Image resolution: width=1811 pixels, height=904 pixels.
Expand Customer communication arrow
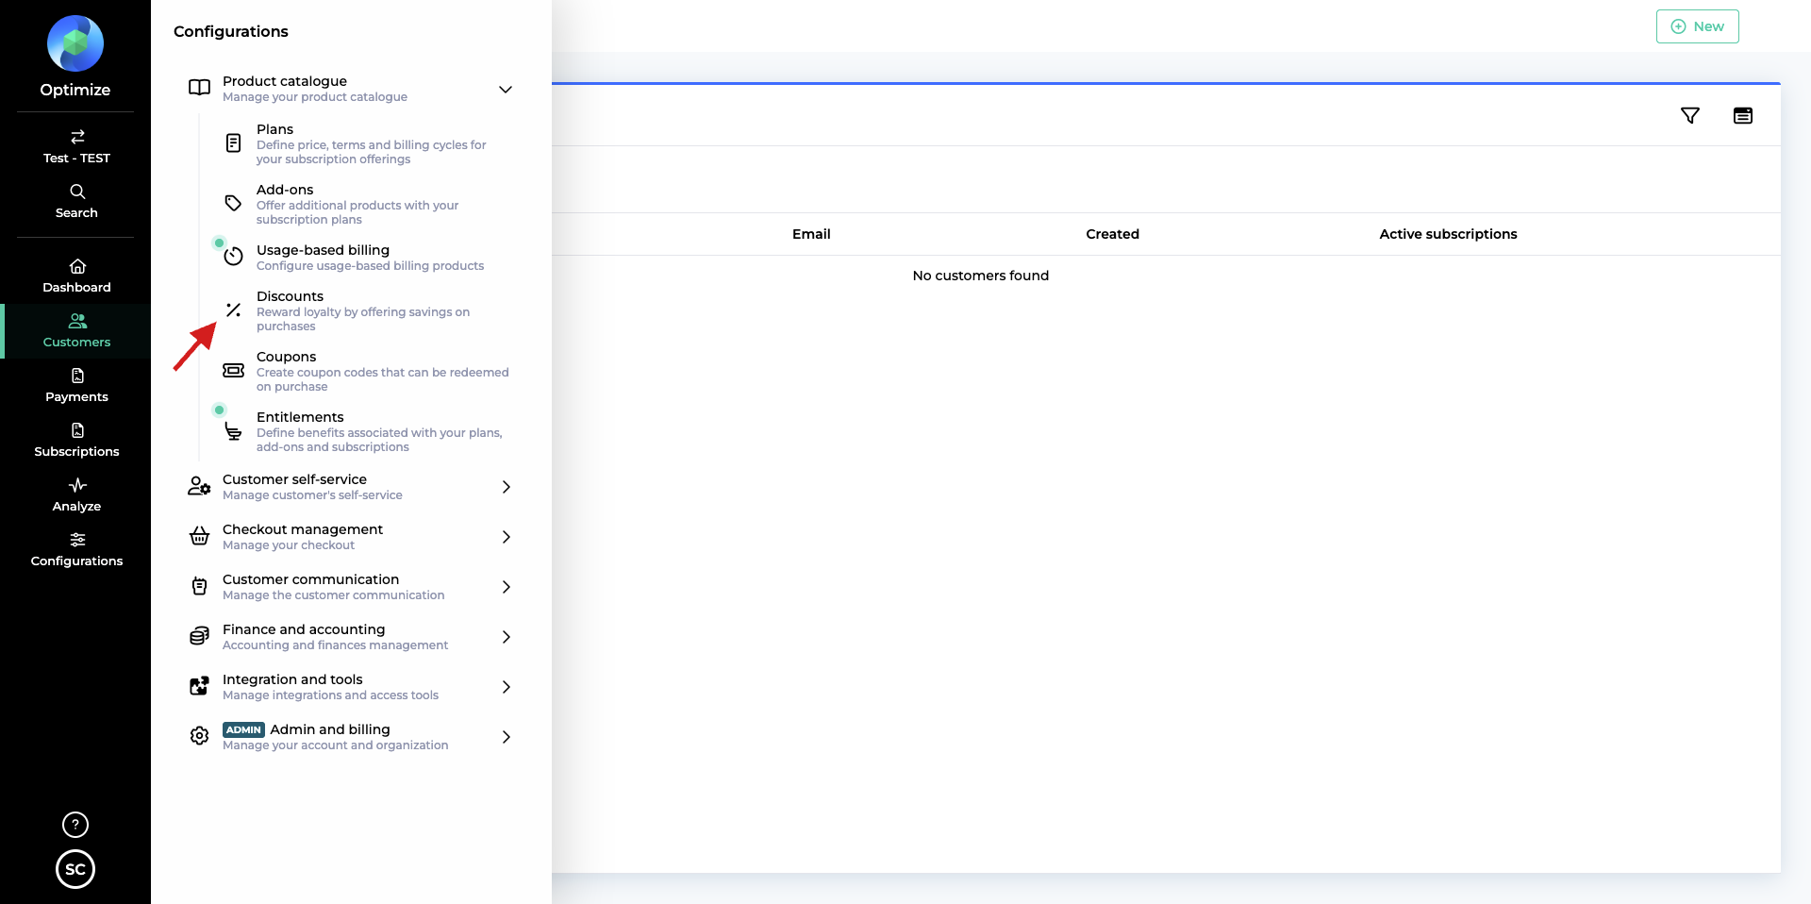coord(507,587)
